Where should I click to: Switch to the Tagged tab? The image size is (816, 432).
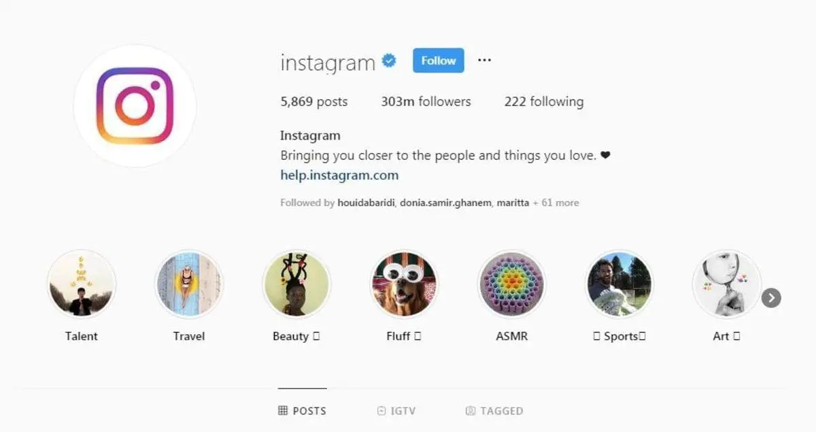(494, 411)
